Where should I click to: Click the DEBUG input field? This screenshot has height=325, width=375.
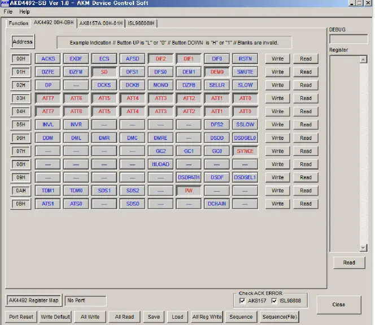[348, 39]
